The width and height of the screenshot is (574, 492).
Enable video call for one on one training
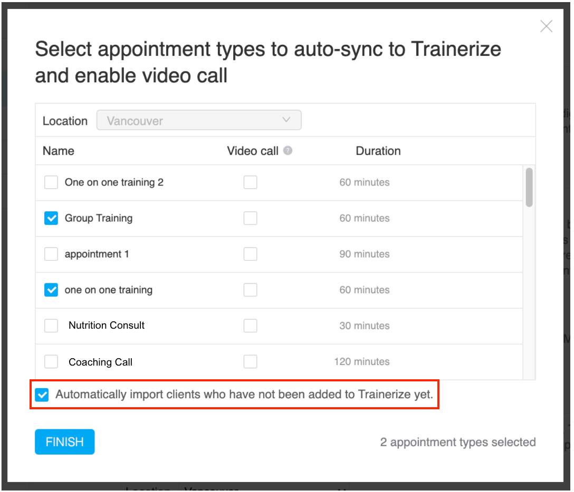pos(251,290)
